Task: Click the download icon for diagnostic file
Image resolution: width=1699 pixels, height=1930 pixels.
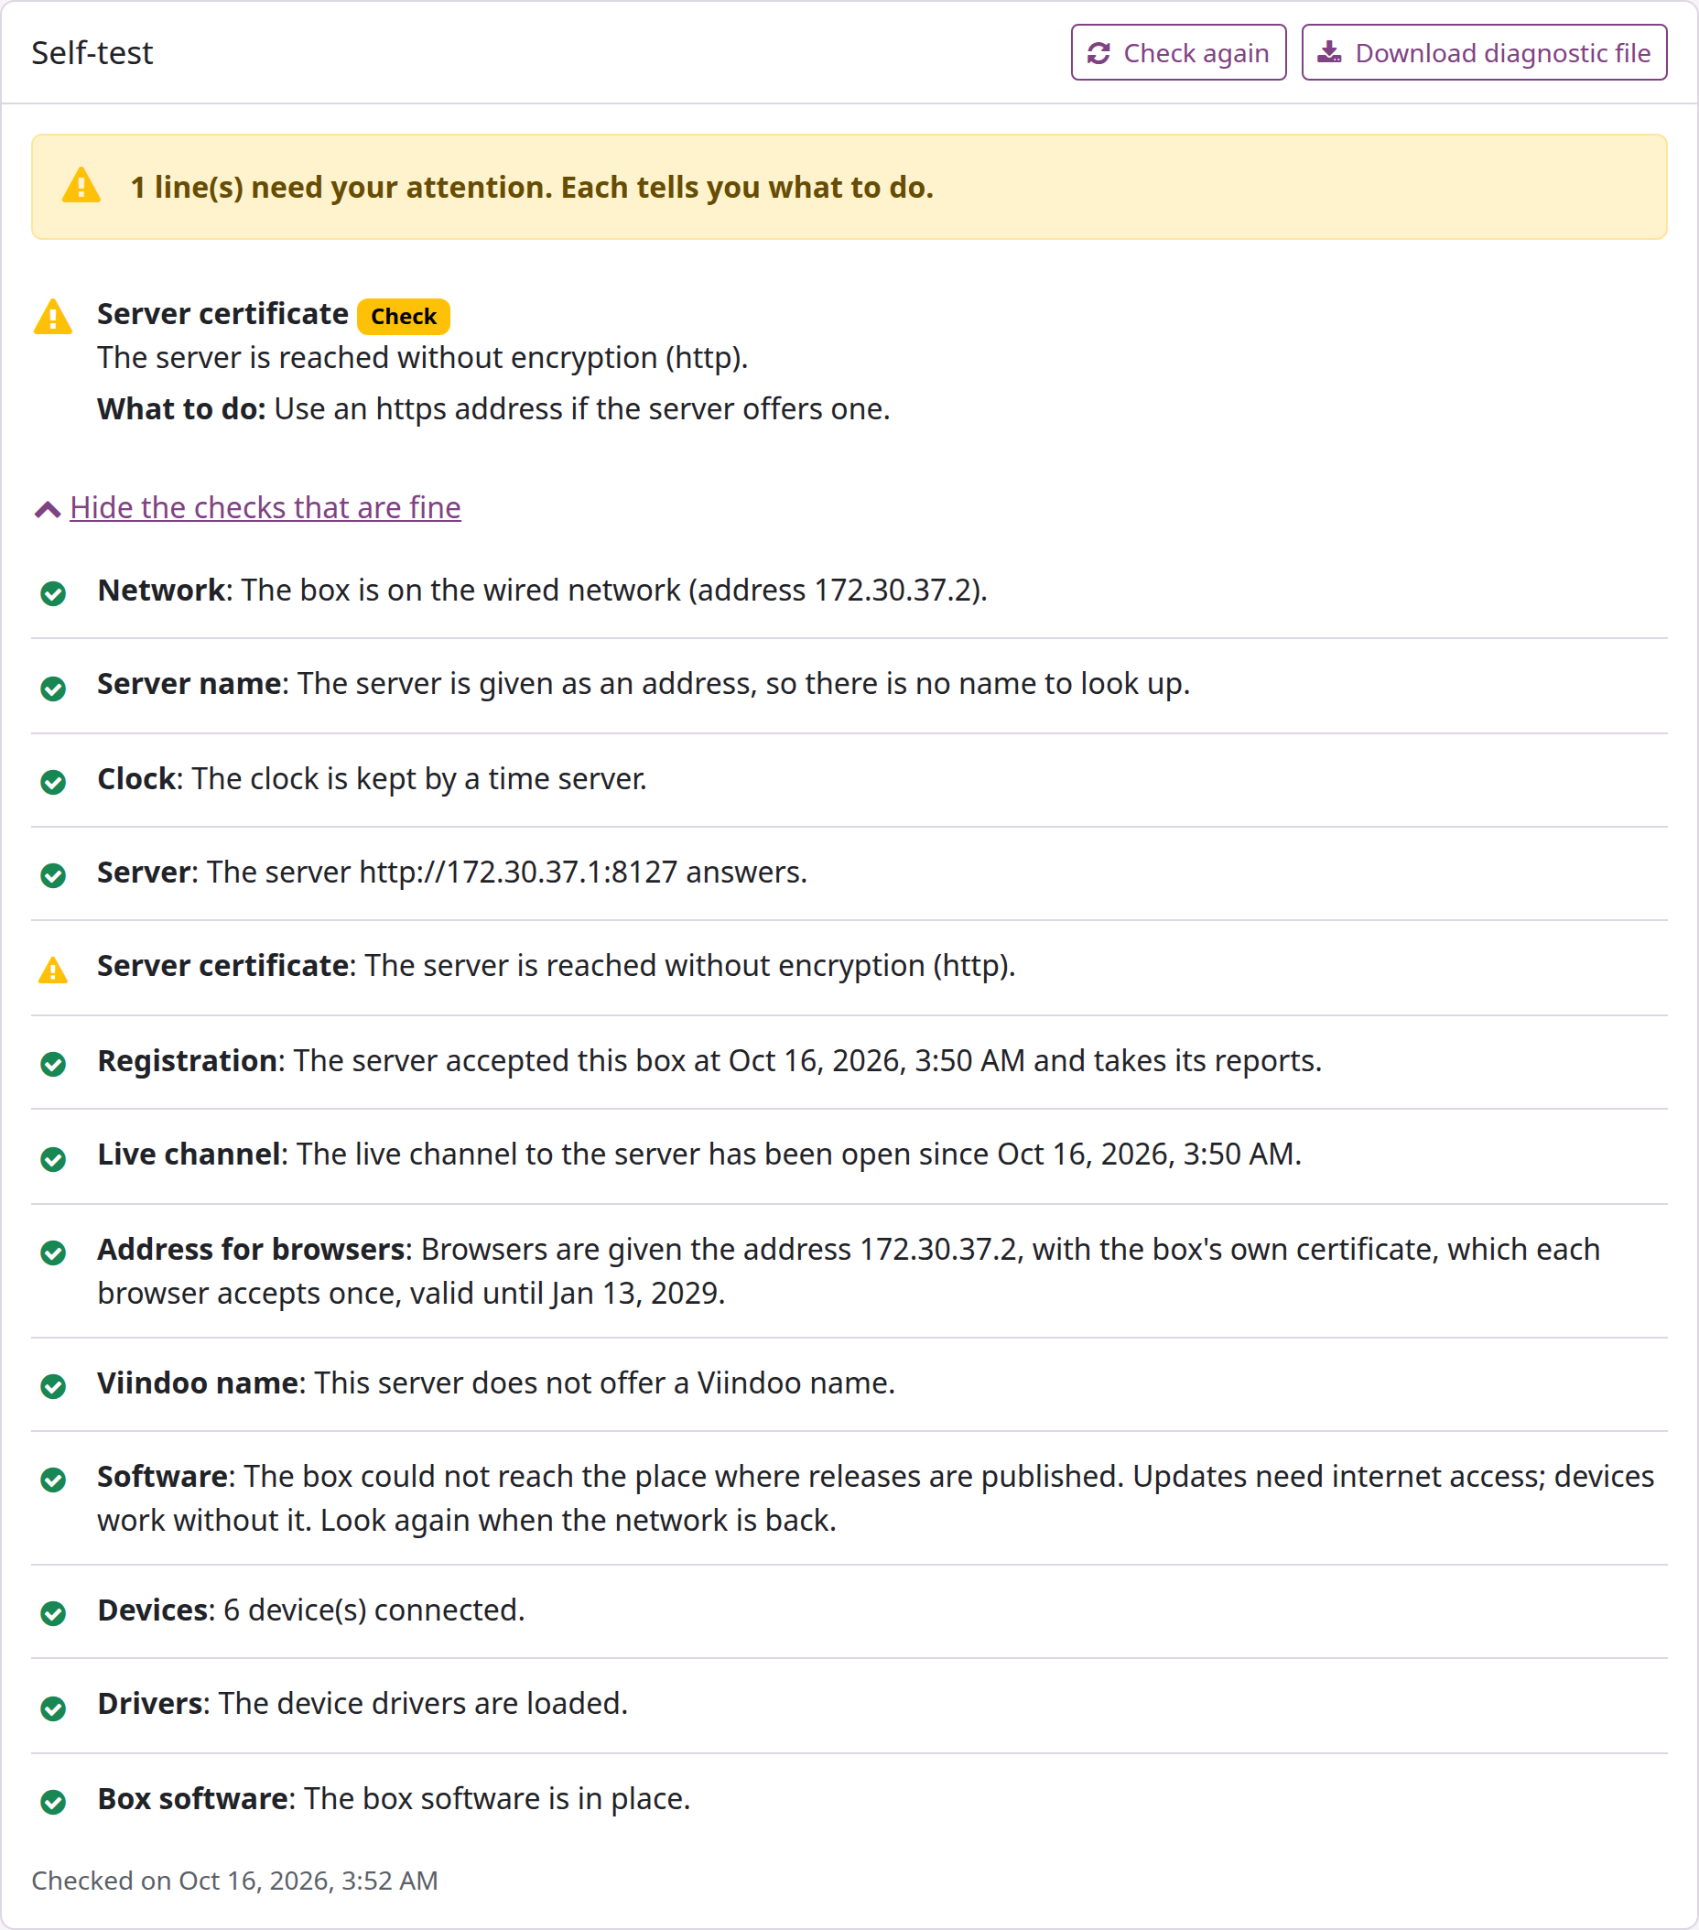Action: coord(1329,52)
